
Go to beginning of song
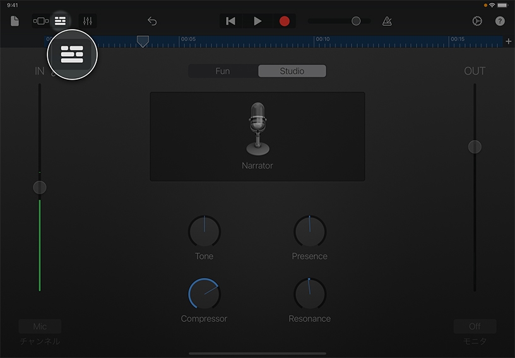click(231, 21)
